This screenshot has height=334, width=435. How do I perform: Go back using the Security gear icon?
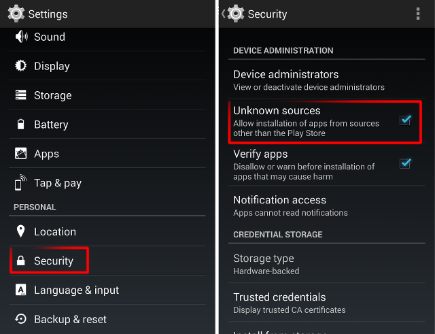tap(235, 14)
